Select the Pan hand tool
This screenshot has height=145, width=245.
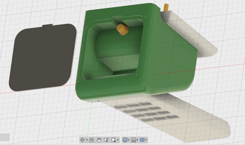coord(99,140)
